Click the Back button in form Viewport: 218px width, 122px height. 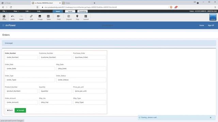coord(10,110)
